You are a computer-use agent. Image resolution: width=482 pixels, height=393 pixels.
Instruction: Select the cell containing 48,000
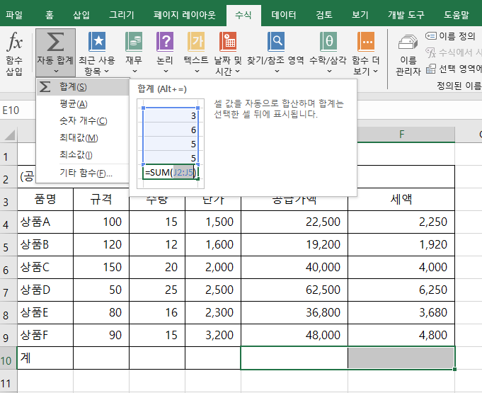[x=294, y=335]
